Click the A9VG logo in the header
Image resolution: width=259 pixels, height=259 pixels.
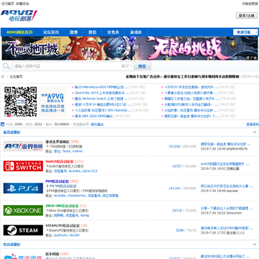point(19,16)
